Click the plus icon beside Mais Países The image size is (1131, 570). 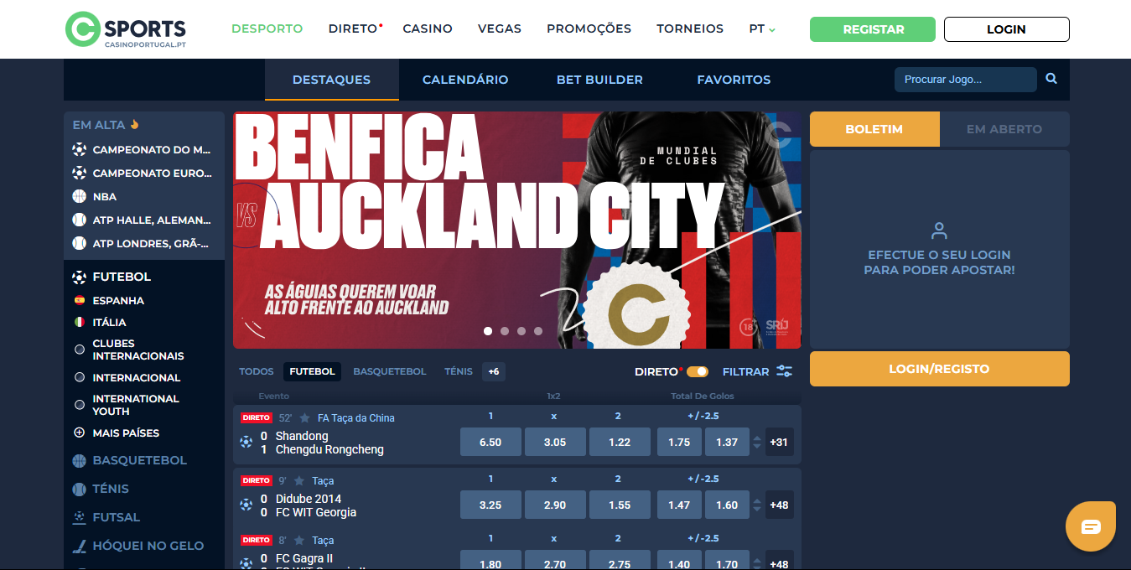tap(80, 433)
